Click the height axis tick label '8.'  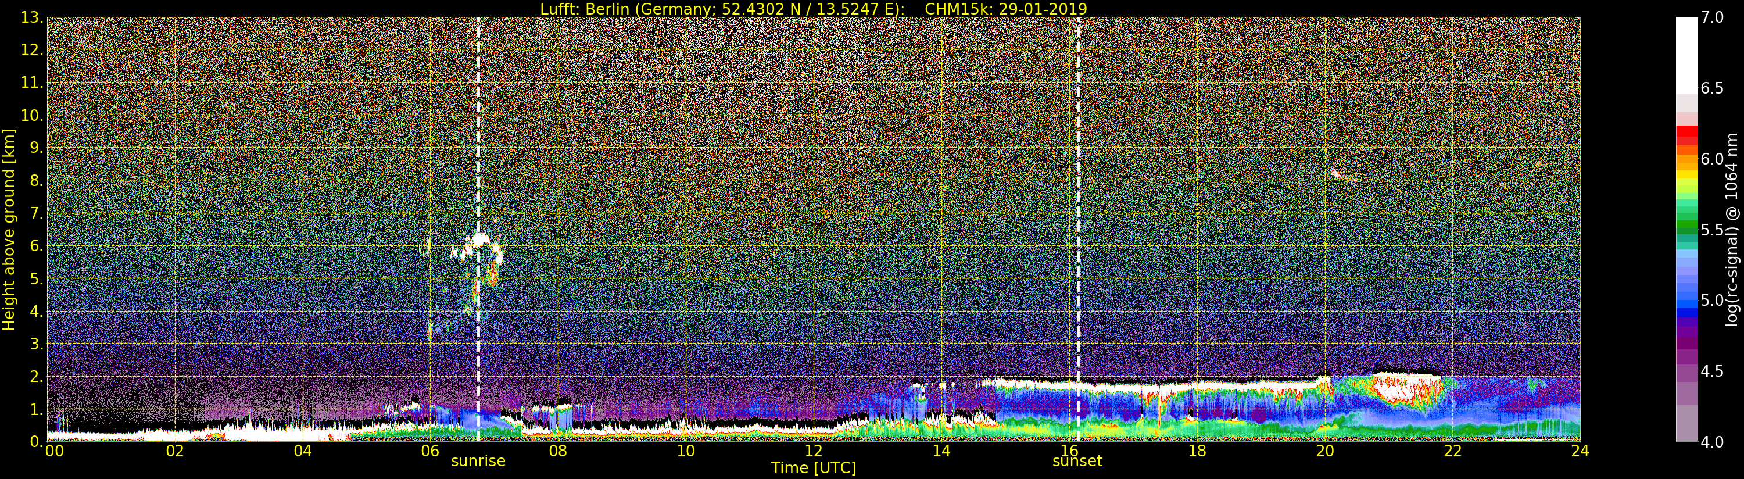click(37, 181)
